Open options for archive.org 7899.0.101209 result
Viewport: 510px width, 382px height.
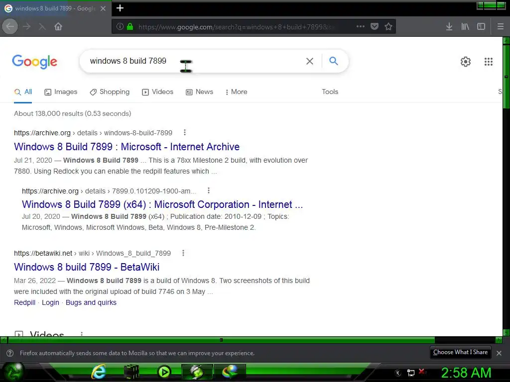coord(209,191)
